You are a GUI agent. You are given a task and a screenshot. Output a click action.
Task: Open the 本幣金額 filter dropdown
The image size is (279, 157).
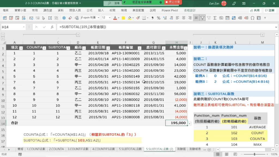coord(186,48)
